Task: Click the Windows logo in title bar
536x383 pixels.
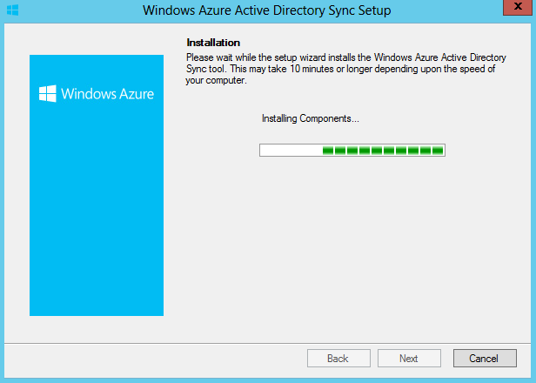Action: pos(13,10)
